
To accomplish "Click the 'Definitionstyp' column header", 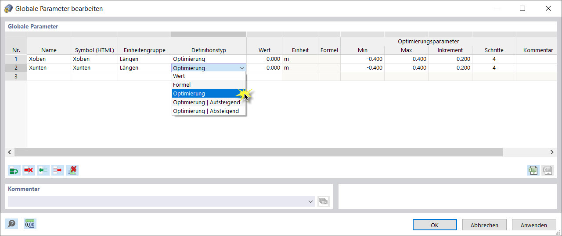I will (209, 50).
